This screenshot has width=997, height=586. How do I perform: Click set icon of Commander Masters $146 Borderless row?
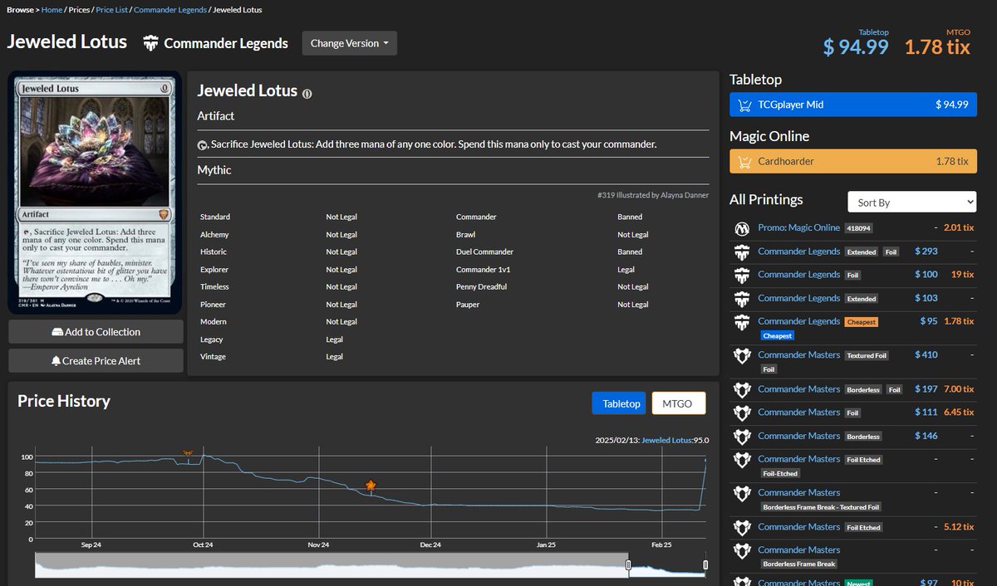click(743, 437)
